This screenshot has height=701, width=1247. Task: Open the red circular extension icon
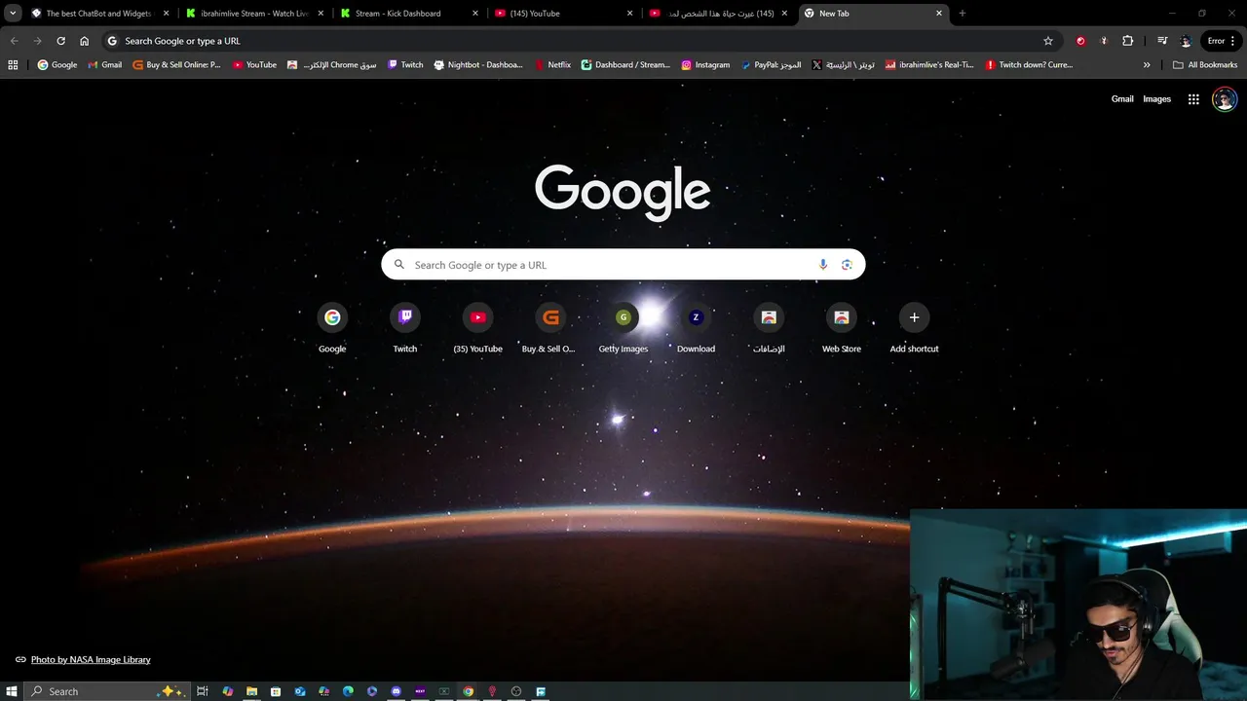pos(1080,41)
